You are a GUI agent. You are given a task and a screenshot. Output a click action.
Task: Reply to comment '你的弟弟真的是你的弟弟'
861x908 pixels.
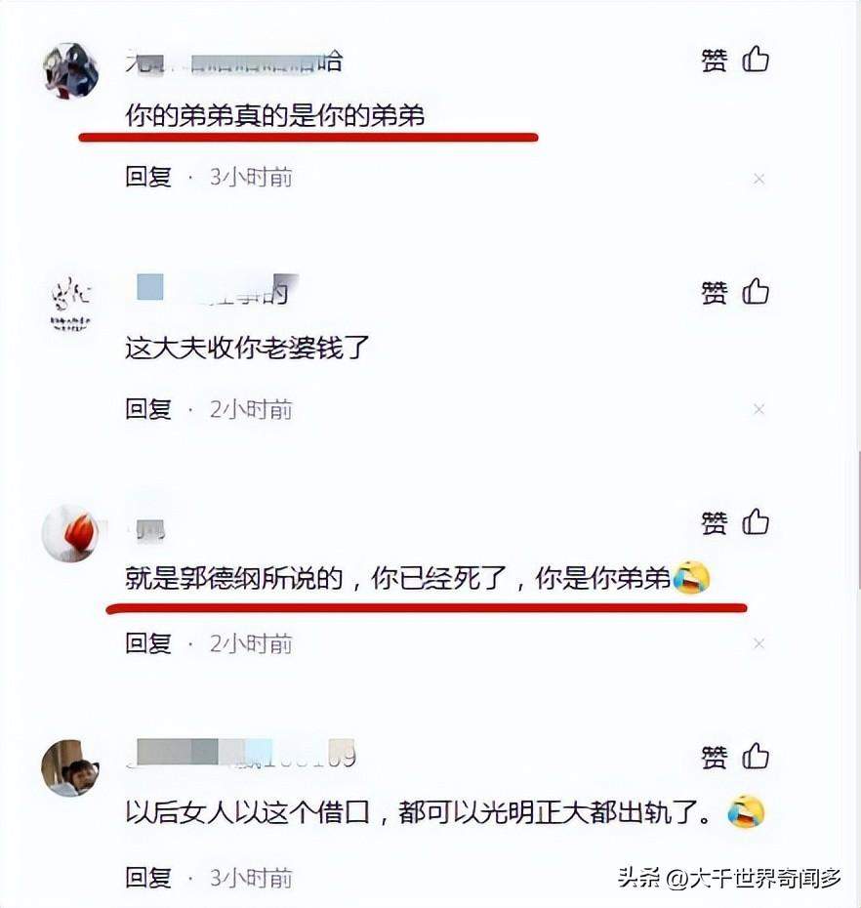coord(148,177)
